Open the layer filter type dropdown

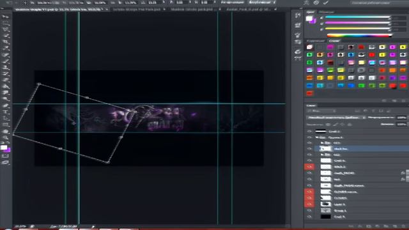point(321,111)
